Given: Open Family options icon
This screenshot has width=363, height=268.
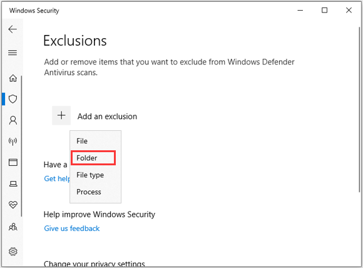Looking at the screenshot, I should pos(13,227).
